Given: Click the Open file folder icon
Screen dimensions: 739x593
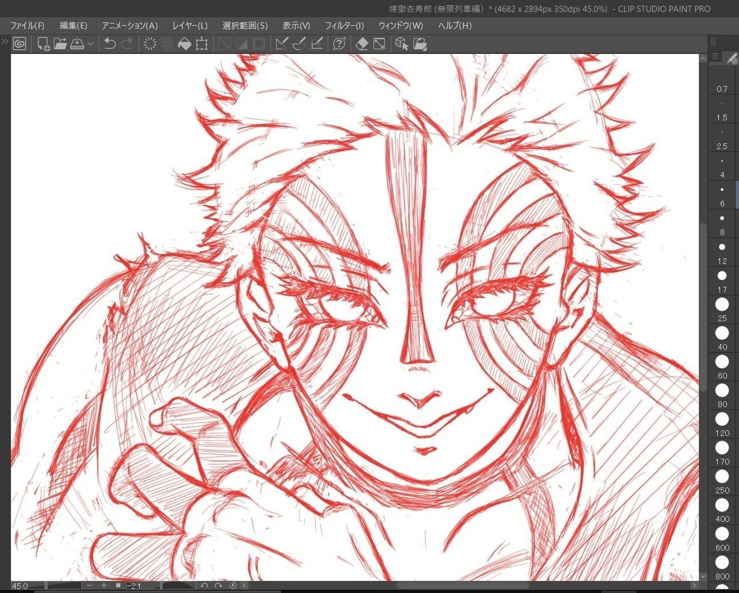Looking at the screenshot, I should pos(60,44).
